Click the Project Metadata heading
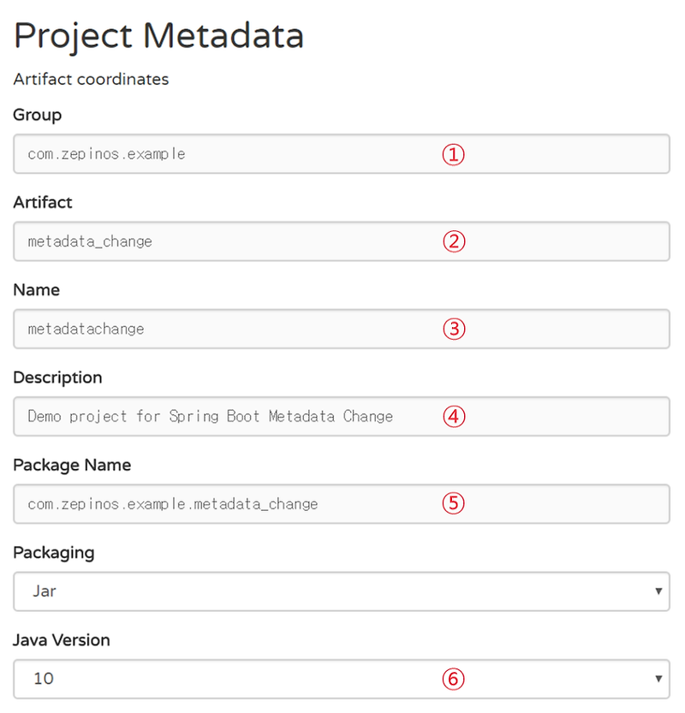Screen dimensions: 685x713 point(158,36)
